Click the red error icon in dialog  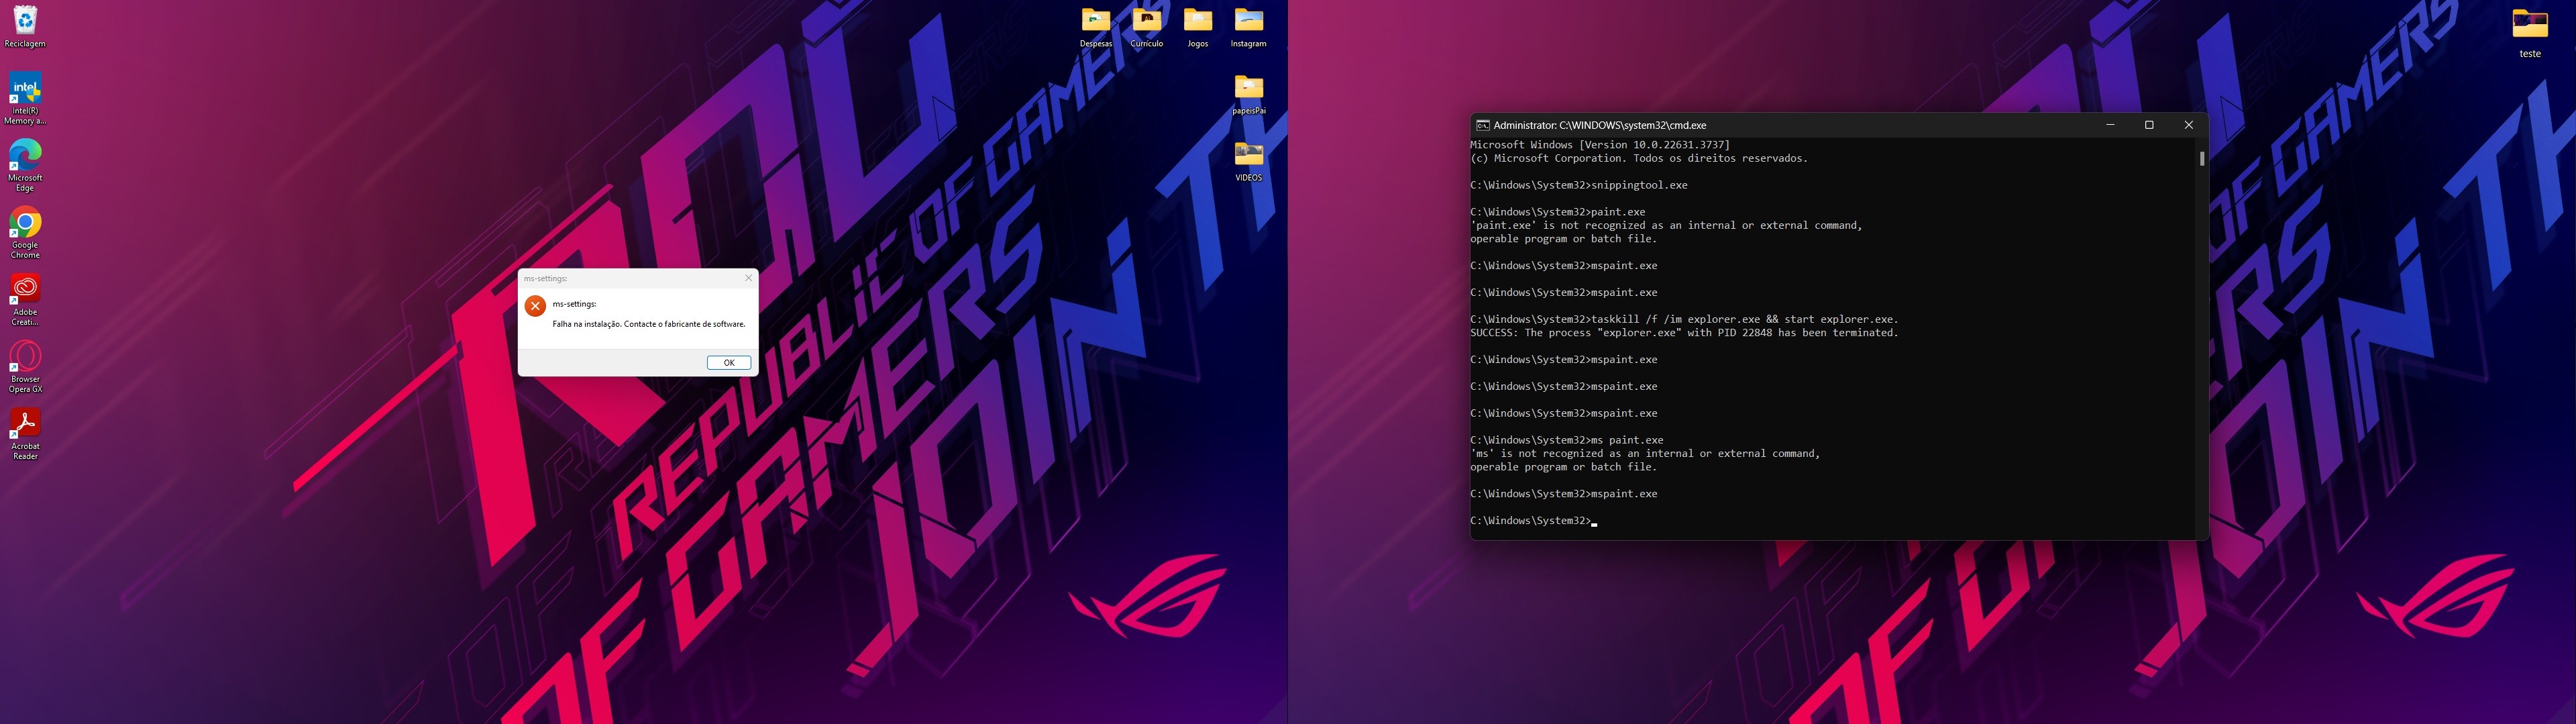(535, 305)
